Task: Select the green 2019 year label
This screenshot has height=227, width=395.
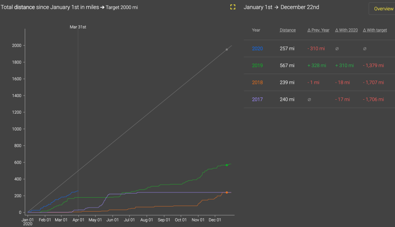Action: [257, 66]
